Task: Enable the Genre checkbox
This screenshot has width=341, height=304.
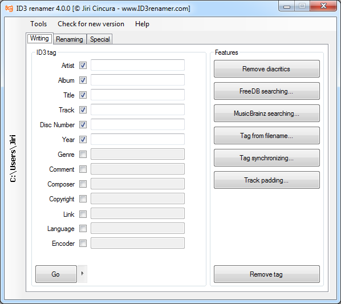Action: (83, 154)
